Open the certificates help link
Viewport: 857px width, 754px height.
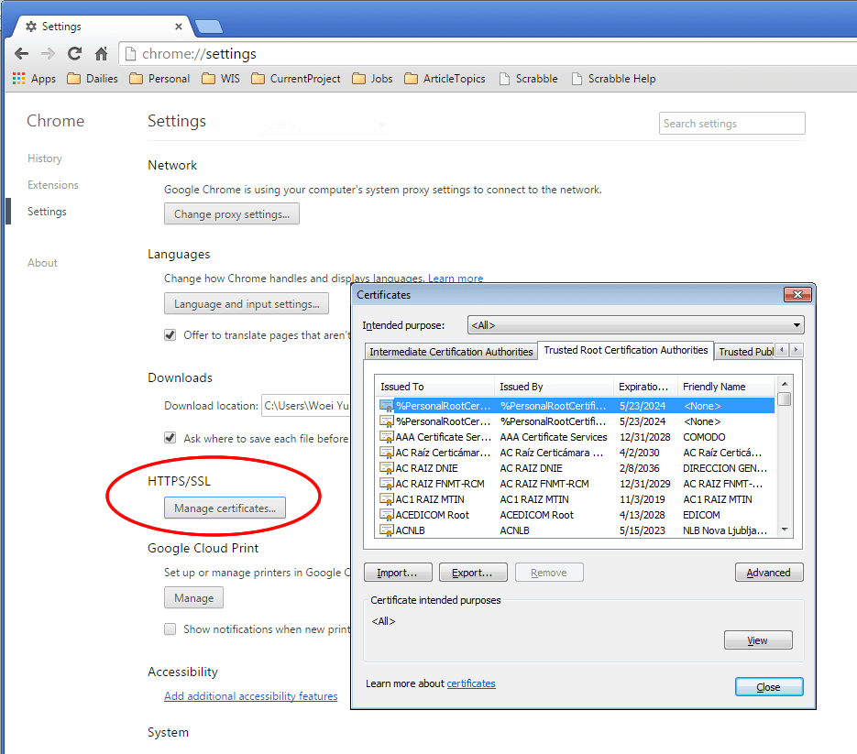point(471,683)
